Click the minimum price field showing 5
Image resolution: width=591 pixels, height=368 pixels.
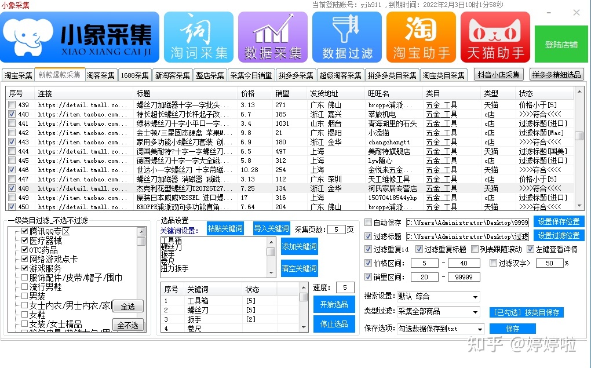coord(424,263)
